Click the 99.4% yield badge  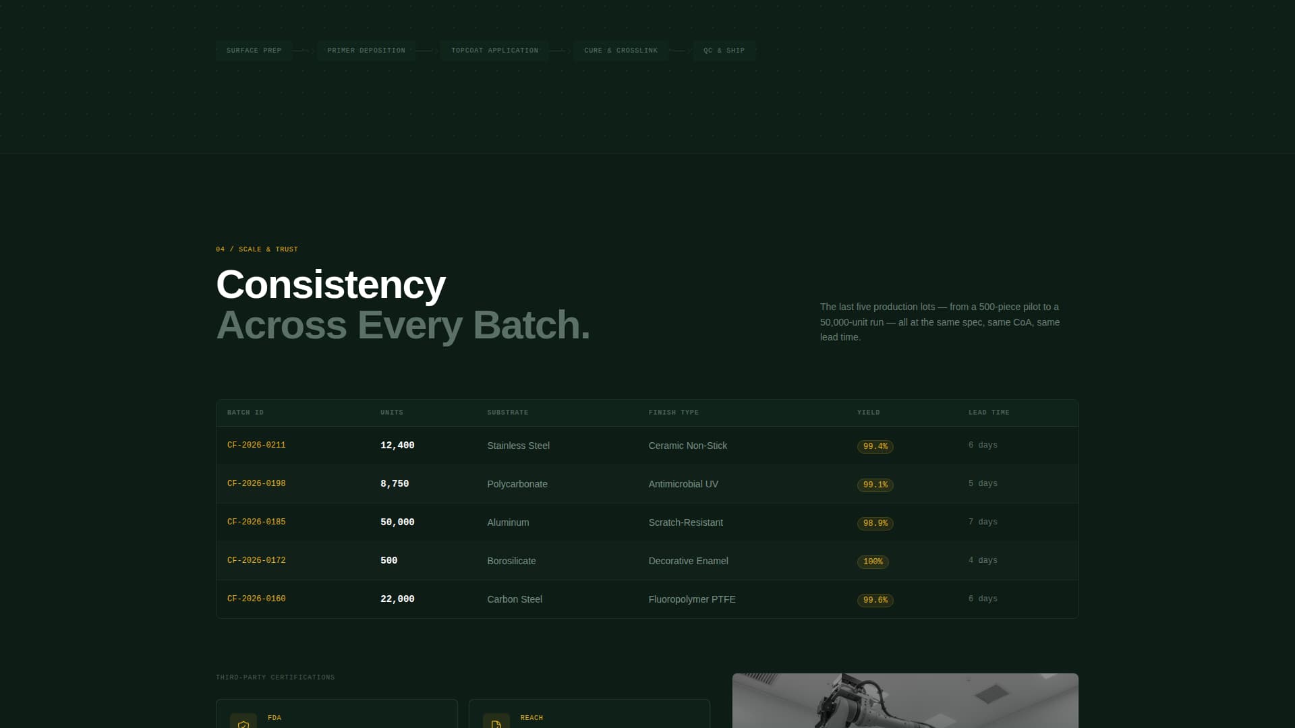(875, 446)
